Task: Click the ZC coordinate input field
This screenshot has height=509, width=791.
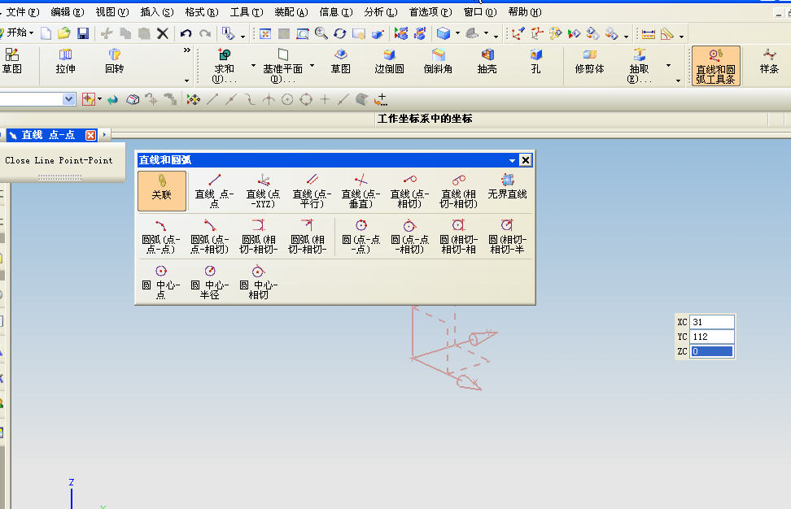Action: coord(712,350)
